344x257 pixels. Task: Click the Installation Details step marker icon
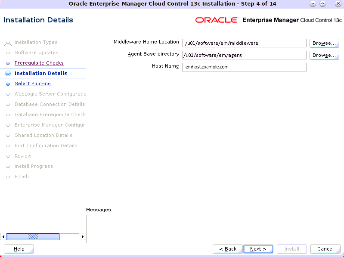tap(8, 74)
